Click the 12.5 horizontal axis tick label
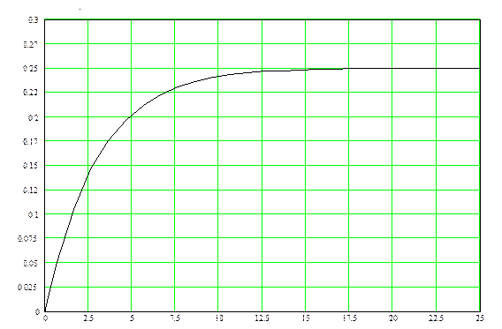Screen dimensions: 502x329 pyautogui.click(x=262, y=318)
